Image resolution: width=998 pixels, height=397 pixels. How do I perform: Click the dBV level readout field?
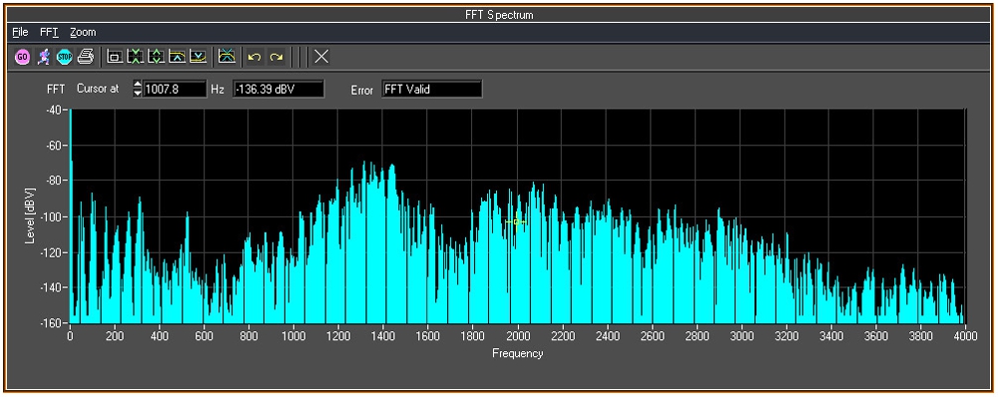click(x=278, y=89)
